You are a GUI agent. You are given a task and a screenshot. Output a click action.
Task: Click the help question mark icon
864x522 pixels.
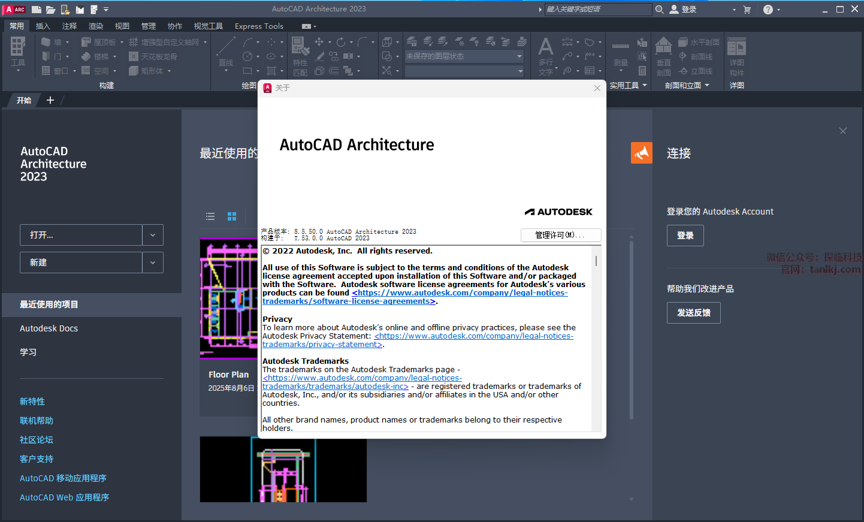click(768, 10)
